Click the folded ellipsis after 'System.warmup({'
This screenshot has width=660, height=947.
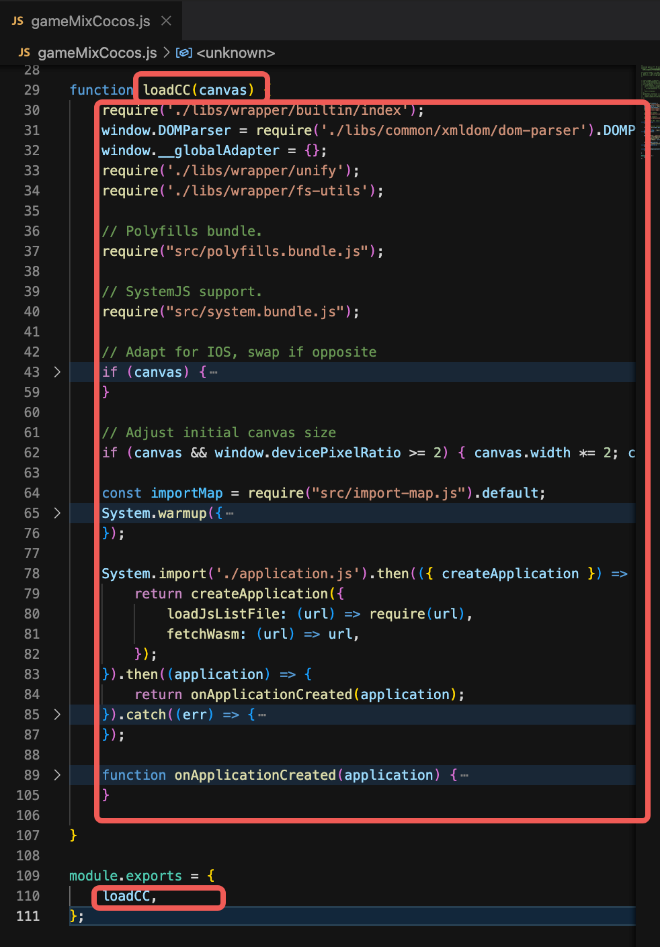[230, 514]
